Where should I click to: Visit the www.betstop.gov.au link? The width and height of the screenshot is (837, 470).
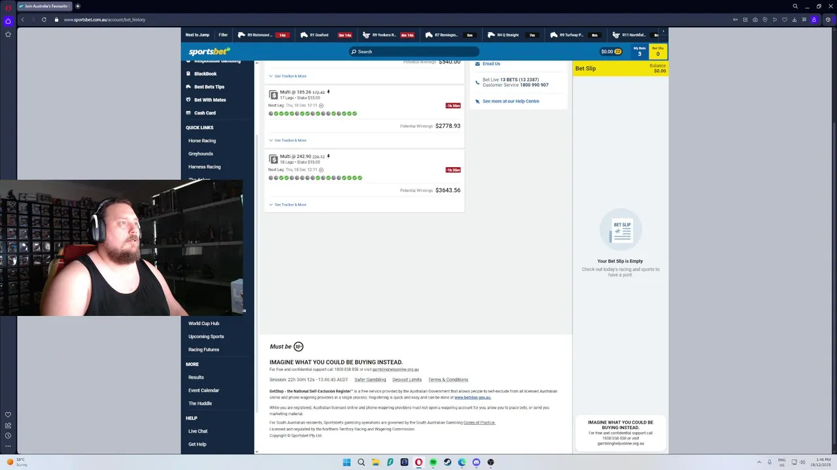(x=473, y=398)
